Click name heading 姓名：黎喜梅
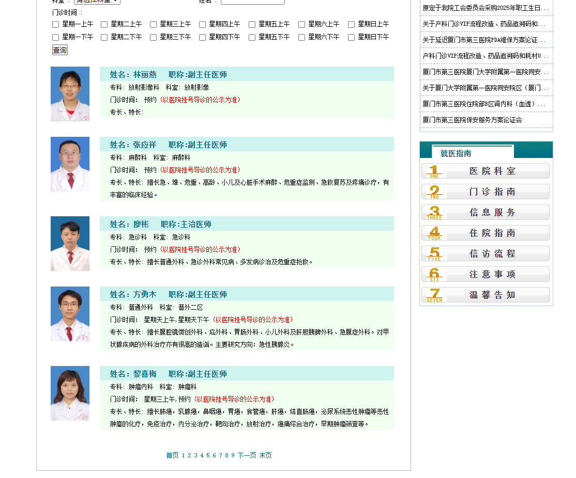576x478 pixels. (x=133, y=374)
